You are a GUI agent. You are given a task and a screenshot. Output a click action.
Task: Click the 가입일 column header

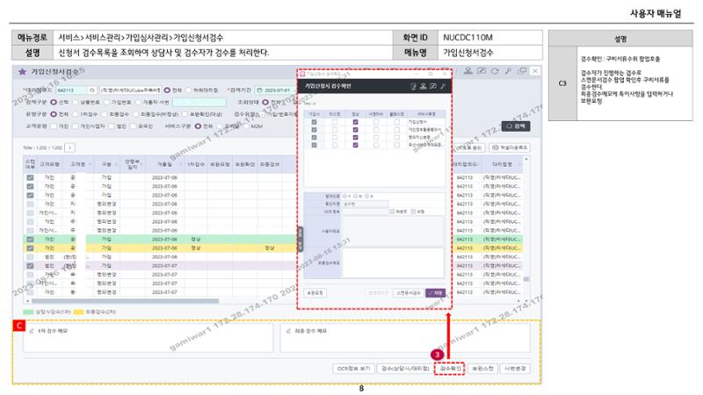(164, 164)
